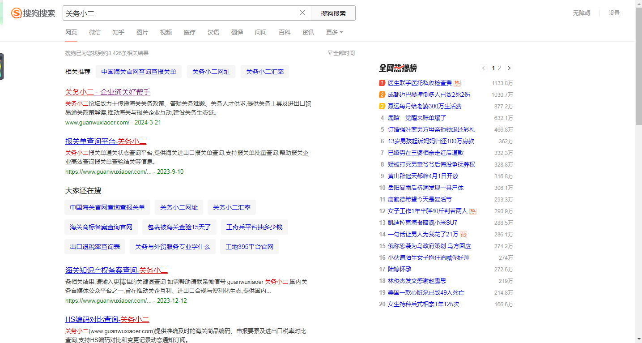
Task: Select 中国海关官网查询查报关单 under 大家还在搜
Action: pos(107,207)
